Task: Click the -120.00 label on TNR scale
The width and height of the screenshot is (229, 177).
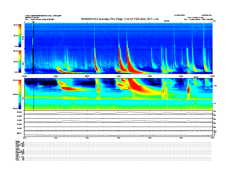Action: [15, 80]
